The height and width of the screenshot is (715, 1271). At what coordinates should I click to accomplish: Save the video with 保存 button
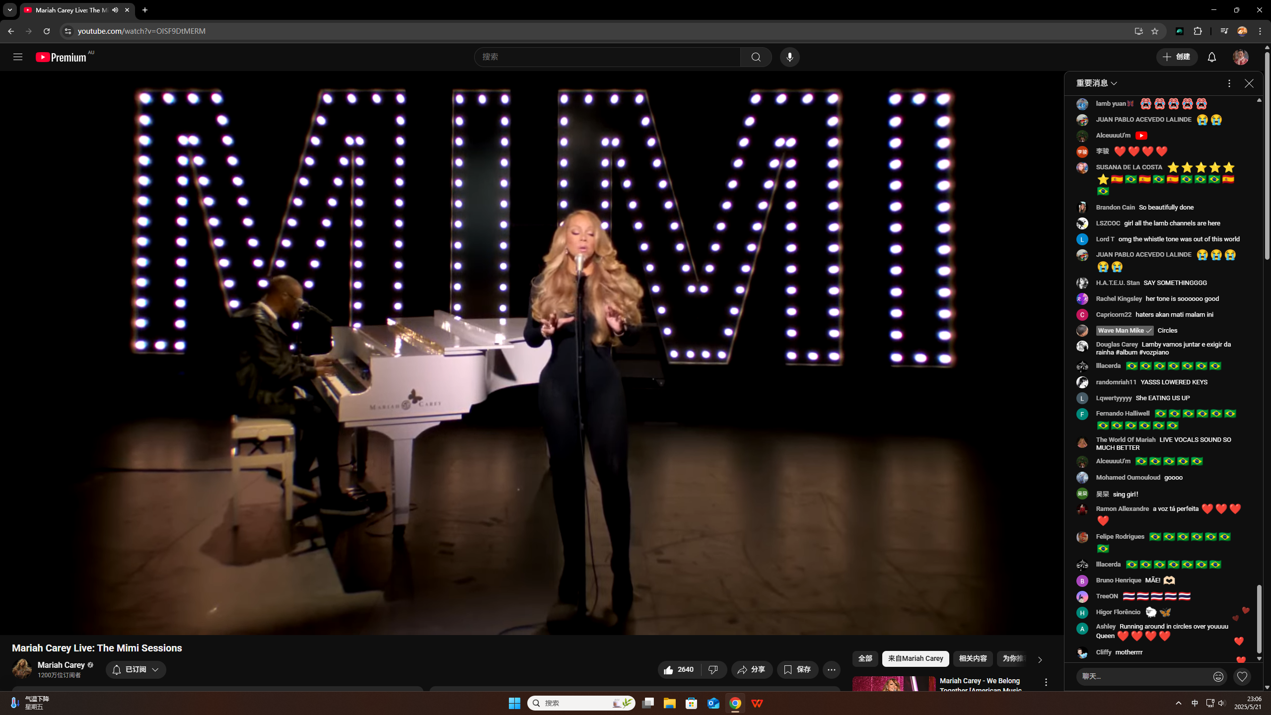click(797, 670)
